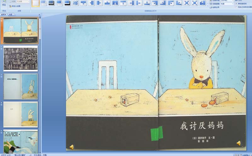Viewport: 252px width, 156px height.
Task: Click the 132% zoom level in status bar
Action: (246, 155)
